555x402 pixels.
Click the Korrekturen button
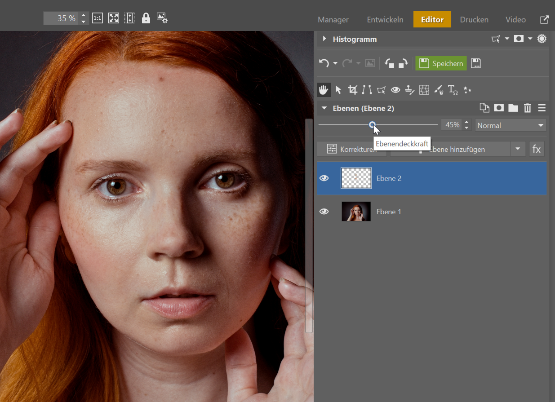351,149
